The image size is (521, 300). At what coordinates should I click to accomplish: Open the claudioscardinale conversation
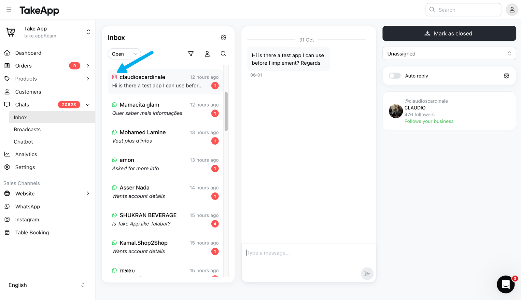tap(165, 81)
